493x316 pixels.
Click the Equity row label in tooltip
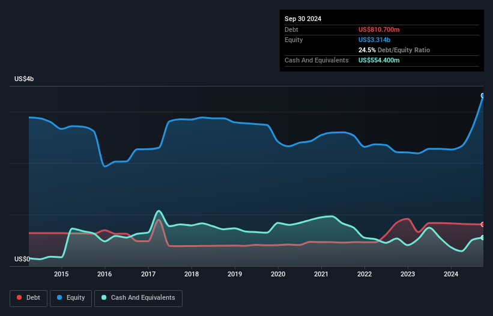pyautogui.click(x=294, y=40)
